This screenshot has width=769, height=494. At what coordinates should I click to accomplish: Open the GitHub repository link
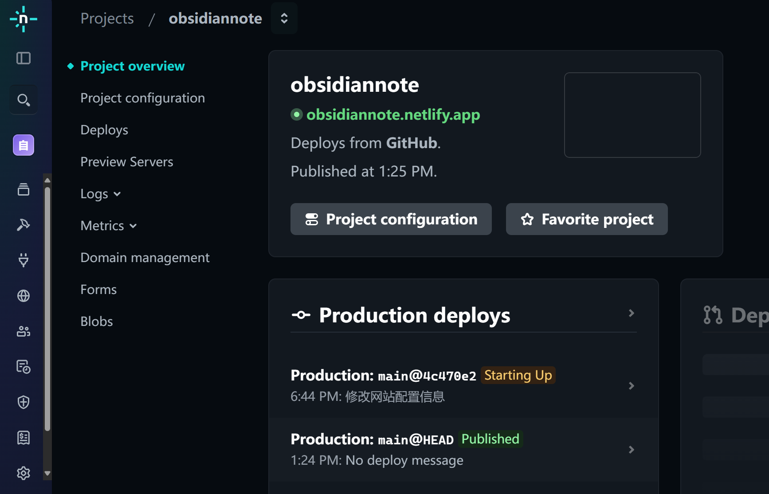pos(412,143)
